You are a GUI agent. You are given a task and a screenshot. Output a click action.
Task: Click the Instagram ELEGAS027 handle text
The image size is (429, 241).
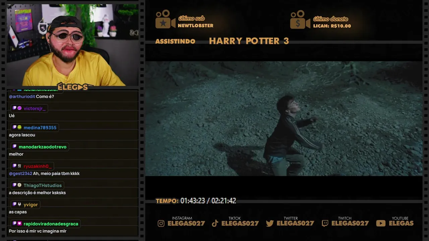pos(186,223)
